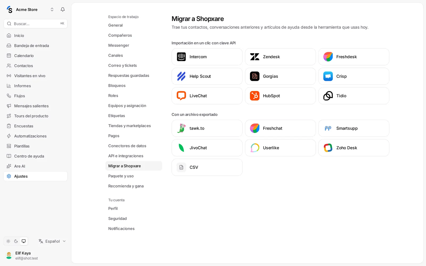426x266 pixels.
Task: Click the Buscar search field
Action: click(35, 24)
